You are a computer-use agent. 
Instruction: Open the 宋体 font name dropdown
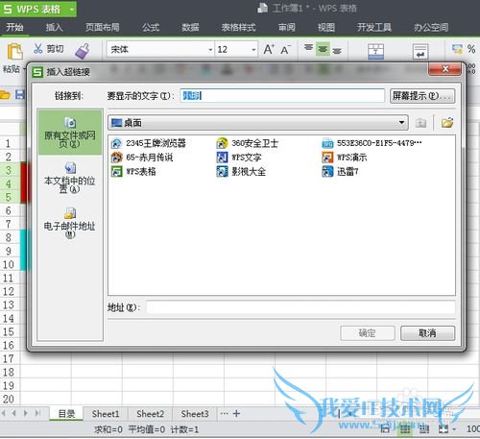210,50
